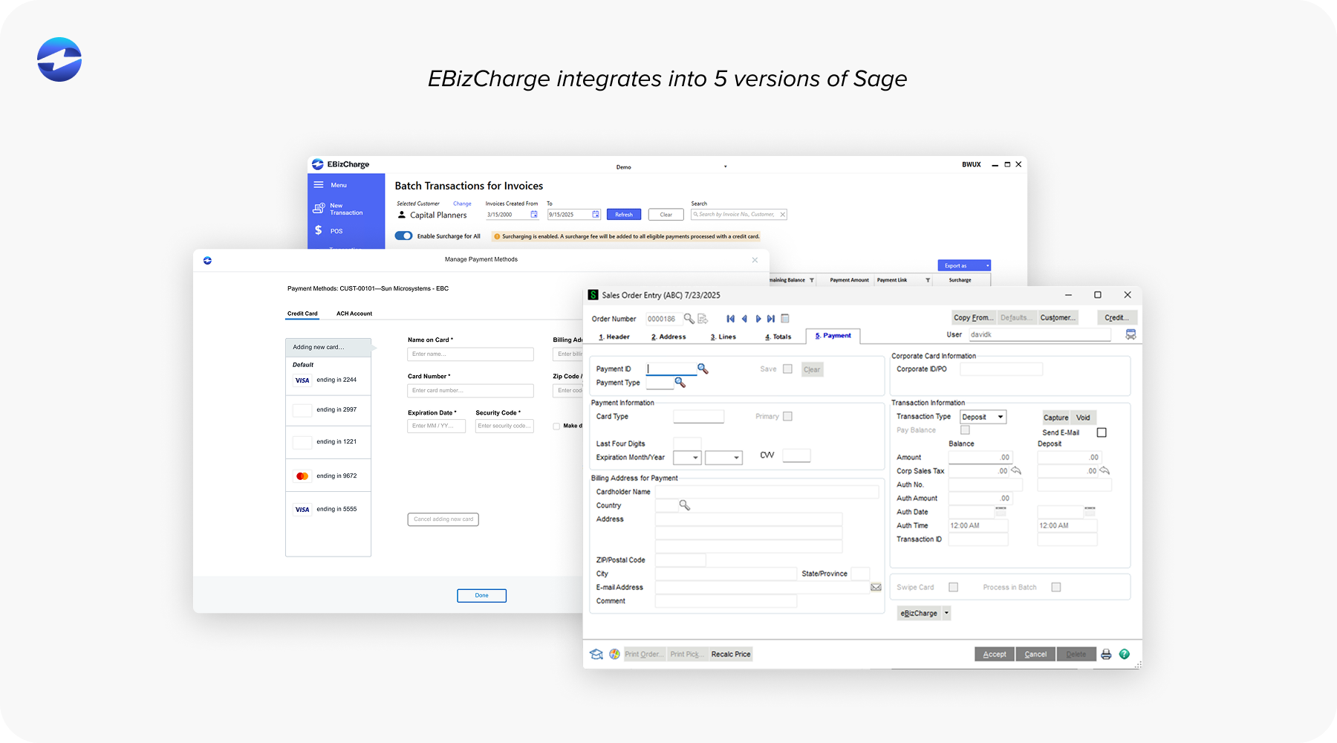Open the eBizCharge dropdown at panel bottom
This screenshot has width=1337, height=743.
946,613
